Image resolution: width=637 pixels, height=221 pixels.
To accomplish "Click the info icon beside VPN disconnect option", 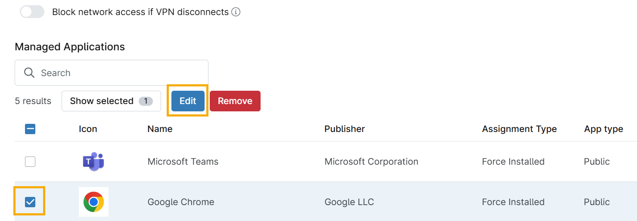I will pos(236,12).
